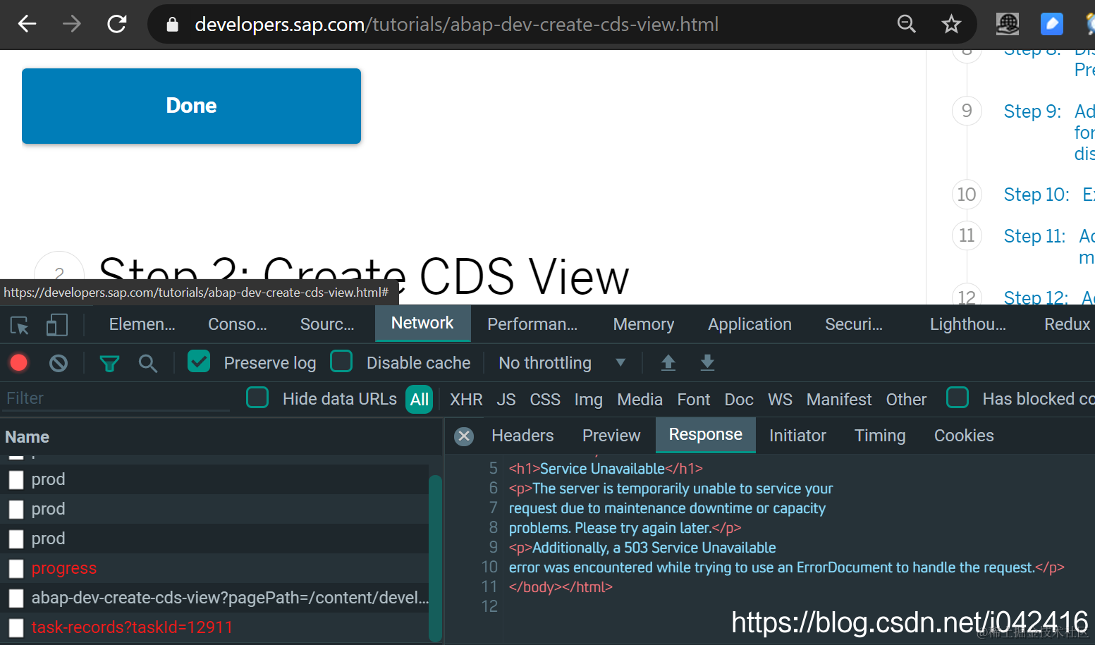Screen dimensions: 1095x645
Task: Clear the network log
Action: click(59, 363)
